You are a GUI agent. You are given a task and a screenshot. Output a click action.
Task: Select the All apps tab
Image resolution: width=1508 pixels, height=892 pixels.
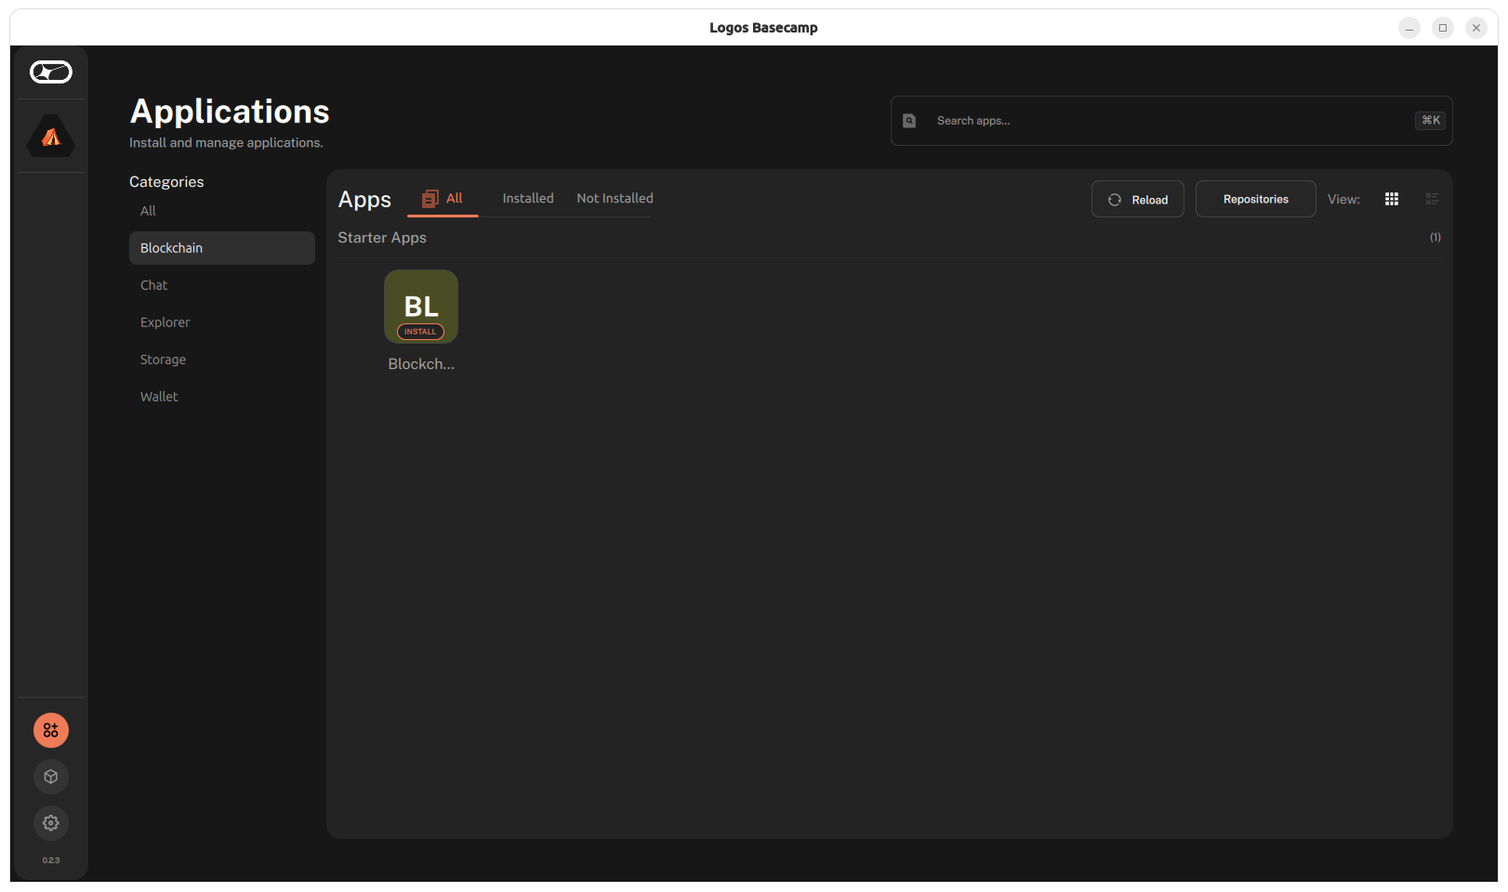tap(443, 199)
